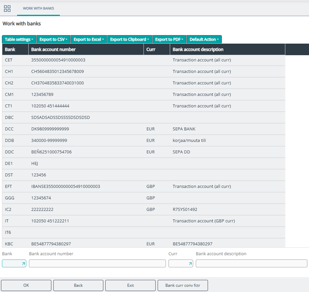Select the CH1 bank row
Image resolution: width=309 pixels, height=292 pixels.
pos(144,71)
